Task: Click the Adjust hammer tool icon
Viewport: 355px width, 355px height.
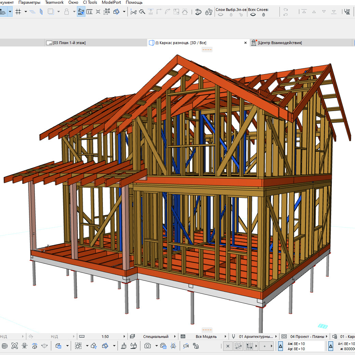Action: (142, 12)
